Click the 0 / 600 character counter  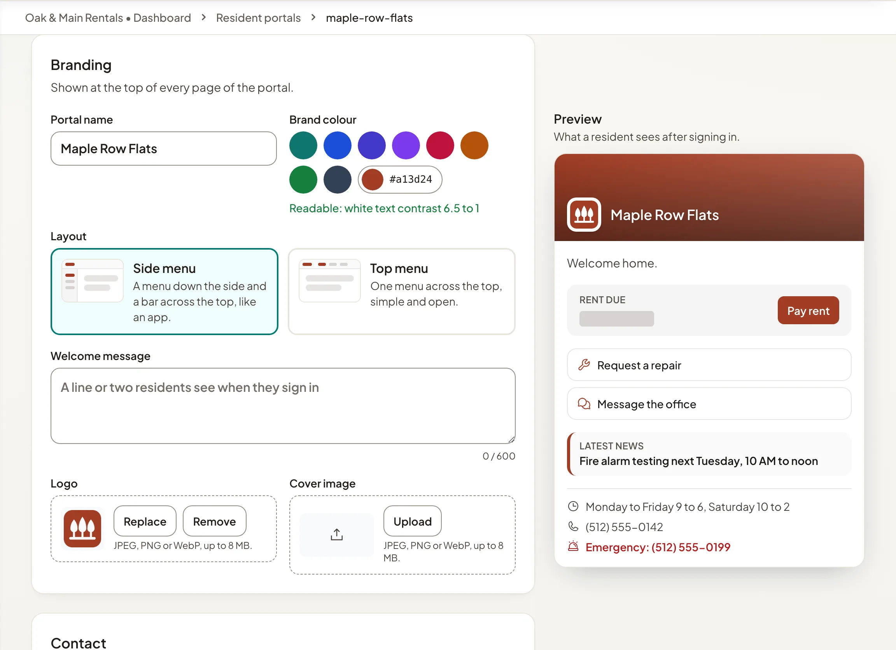pyautogui.click(x=499, y=456)
